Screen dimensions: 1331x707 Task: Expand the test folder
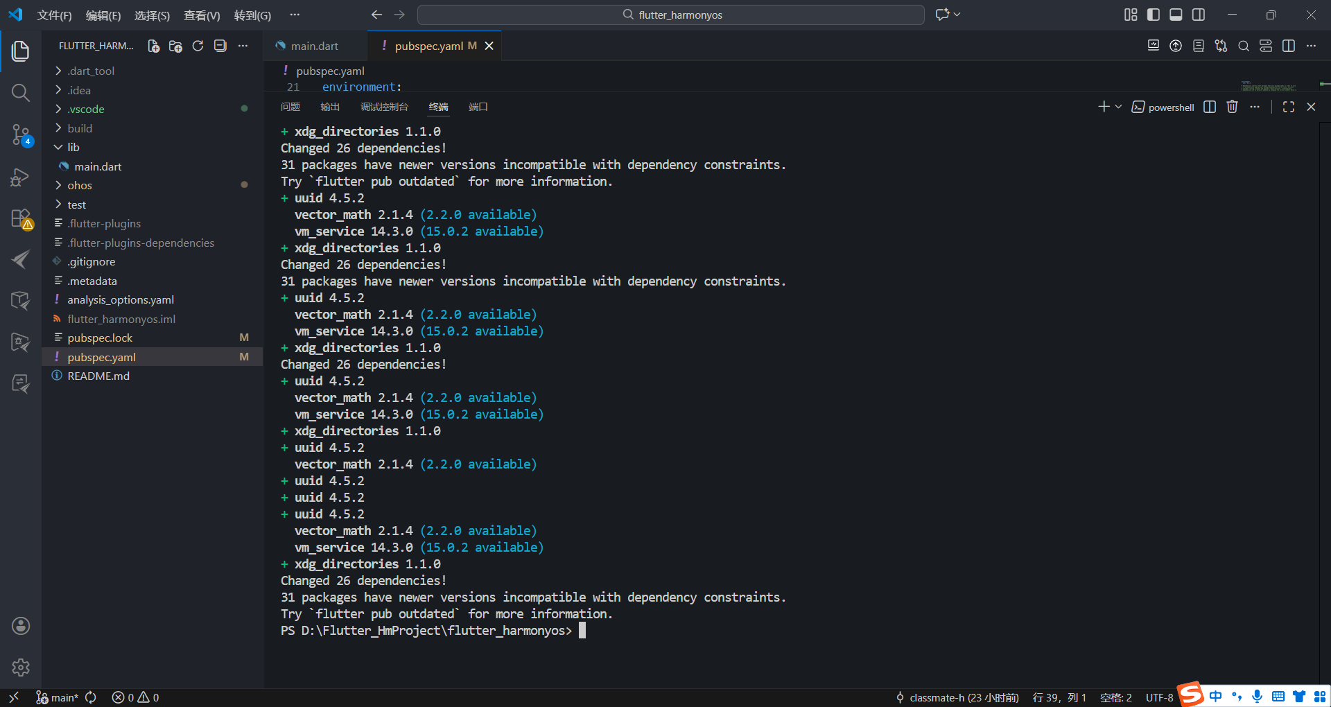pyautogui.click(x=153, y=204)
